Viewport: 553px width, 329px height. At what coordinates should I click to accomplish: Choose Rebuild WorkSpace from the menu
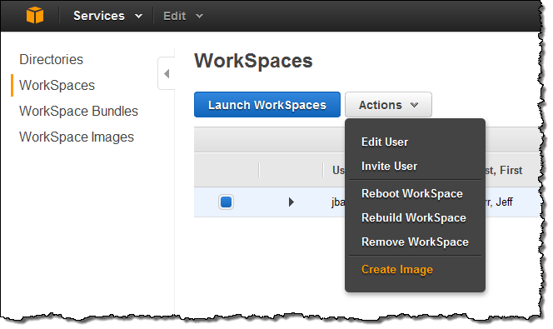tap(414, 217)
